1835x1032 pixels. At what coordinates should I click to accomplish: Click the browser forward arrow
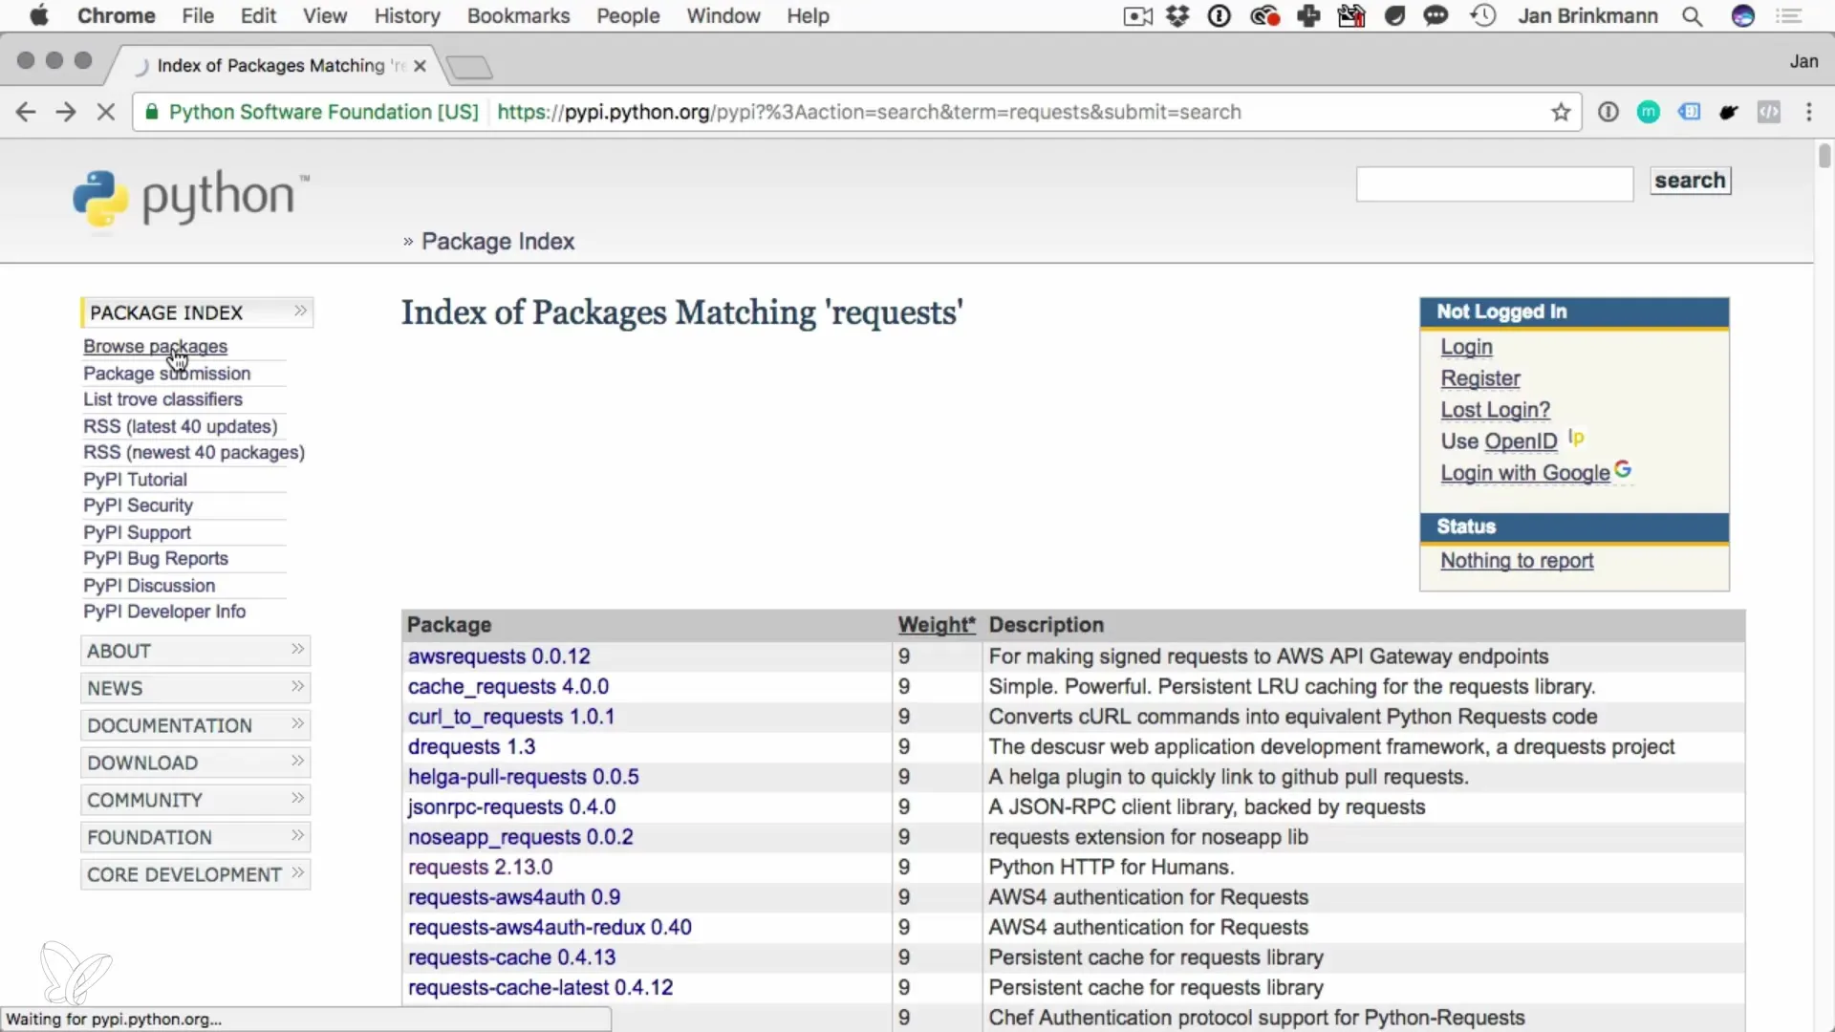[66, 112]
